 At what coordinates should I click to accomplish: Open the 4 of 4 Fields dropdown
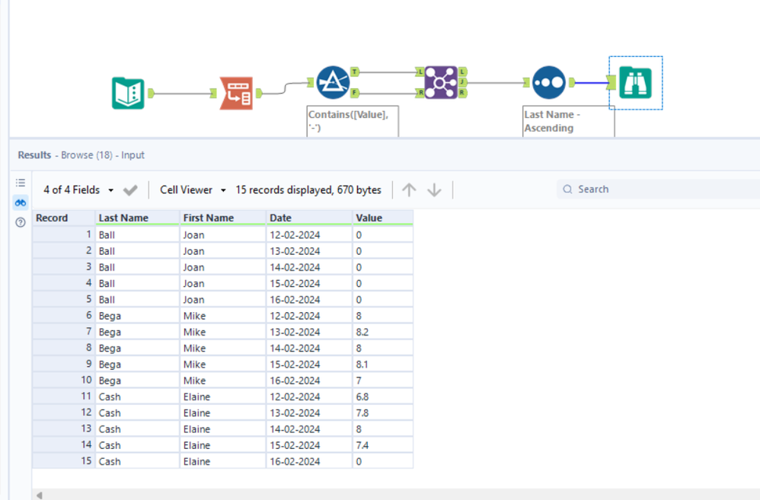coord(78,190)
